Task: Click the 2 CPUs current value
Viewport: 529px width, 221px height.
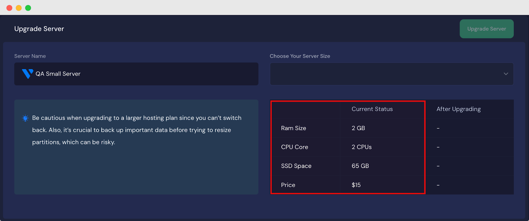Action: pos(361,147)
